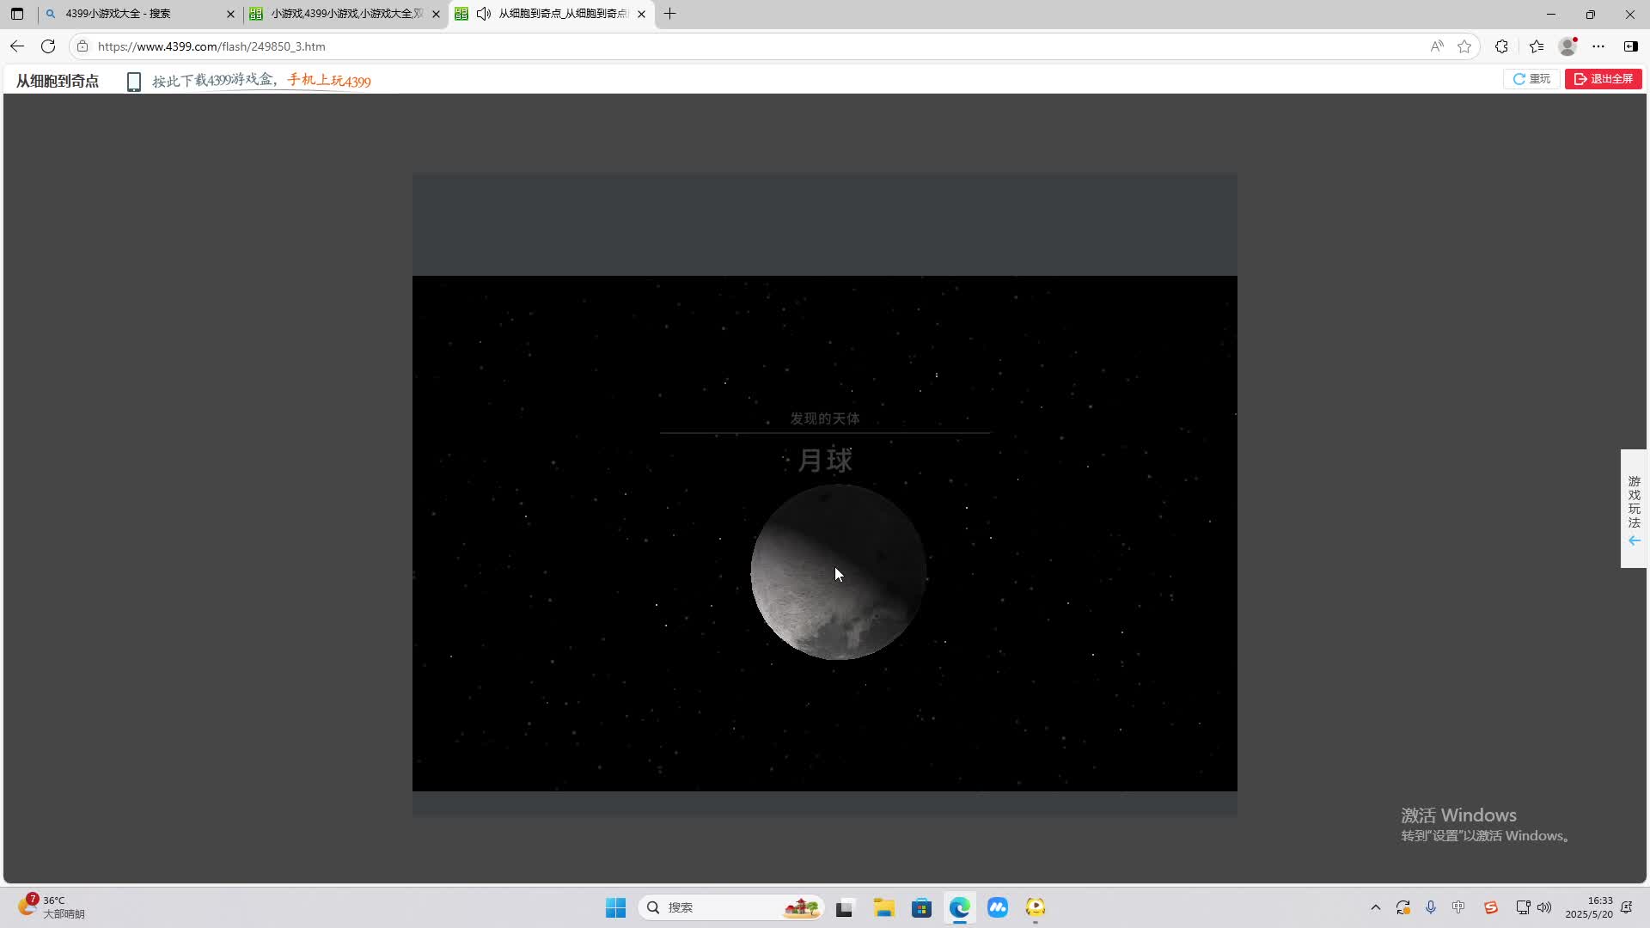Click the 手机上玩4399 link

pyautogui.click(x=329, y=81)
